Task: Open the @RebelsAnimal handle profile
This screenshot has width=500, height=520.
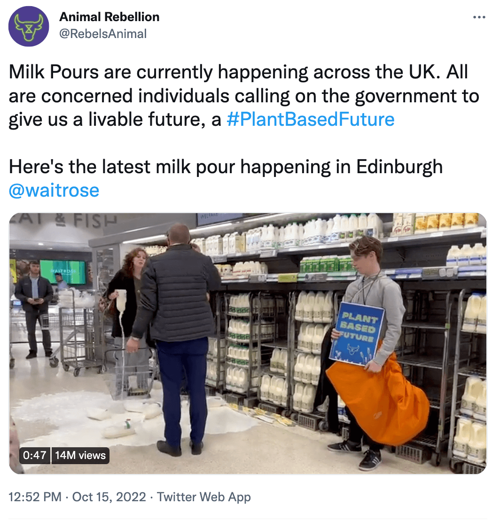Action: pos(103,34)
